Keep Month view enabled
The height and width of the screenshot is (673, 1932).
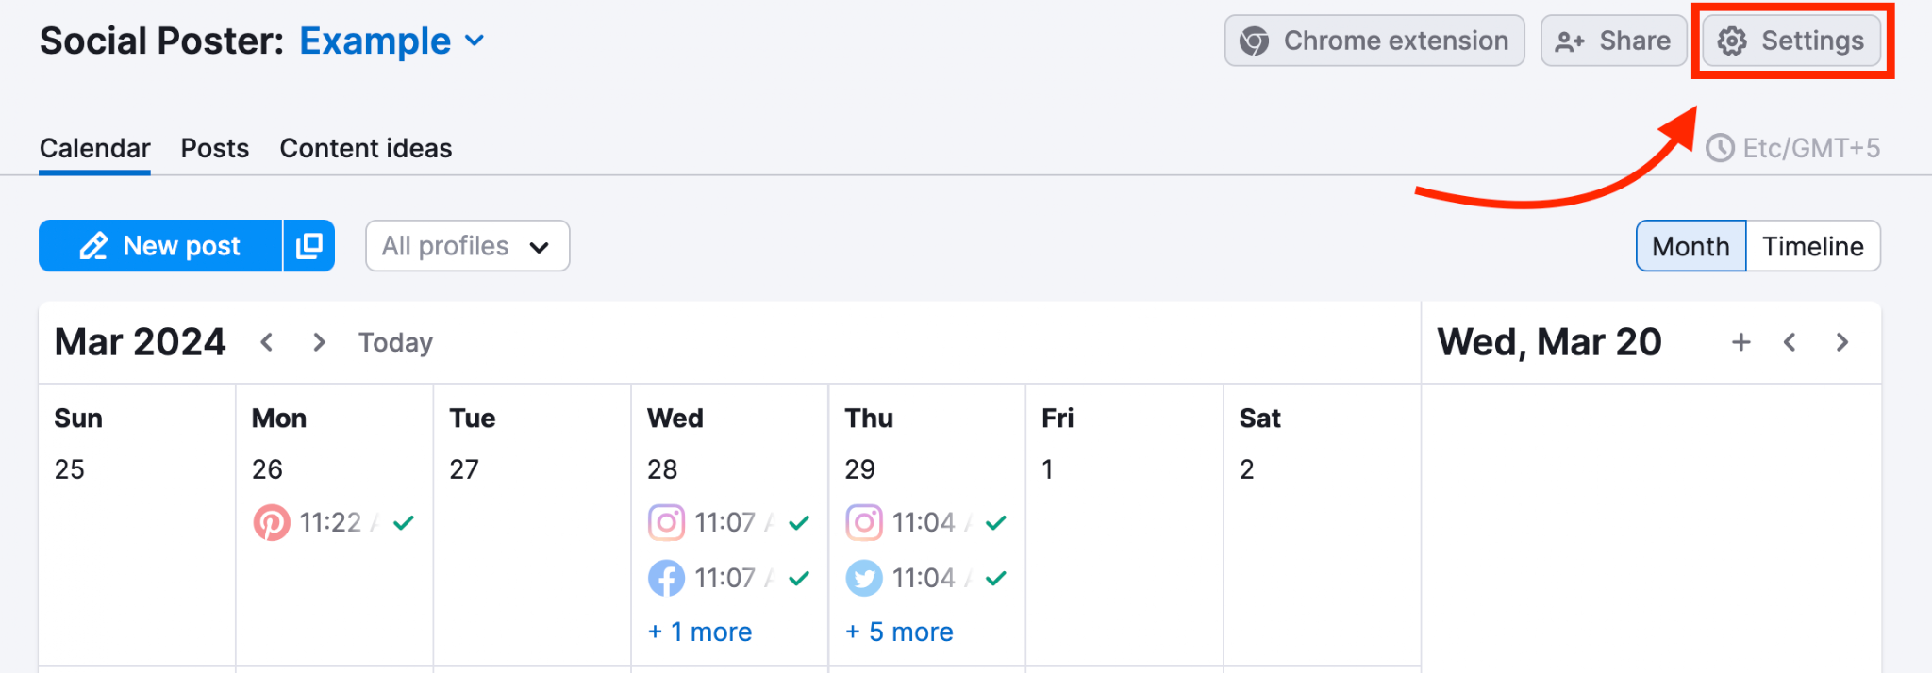point(1690,245)
